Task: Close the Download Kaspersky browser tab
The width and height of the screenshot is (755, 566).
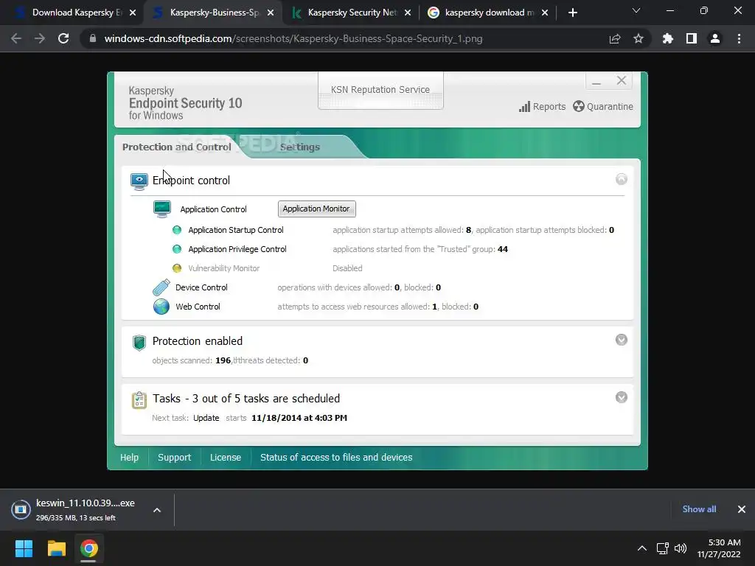Action: point(133,13)
